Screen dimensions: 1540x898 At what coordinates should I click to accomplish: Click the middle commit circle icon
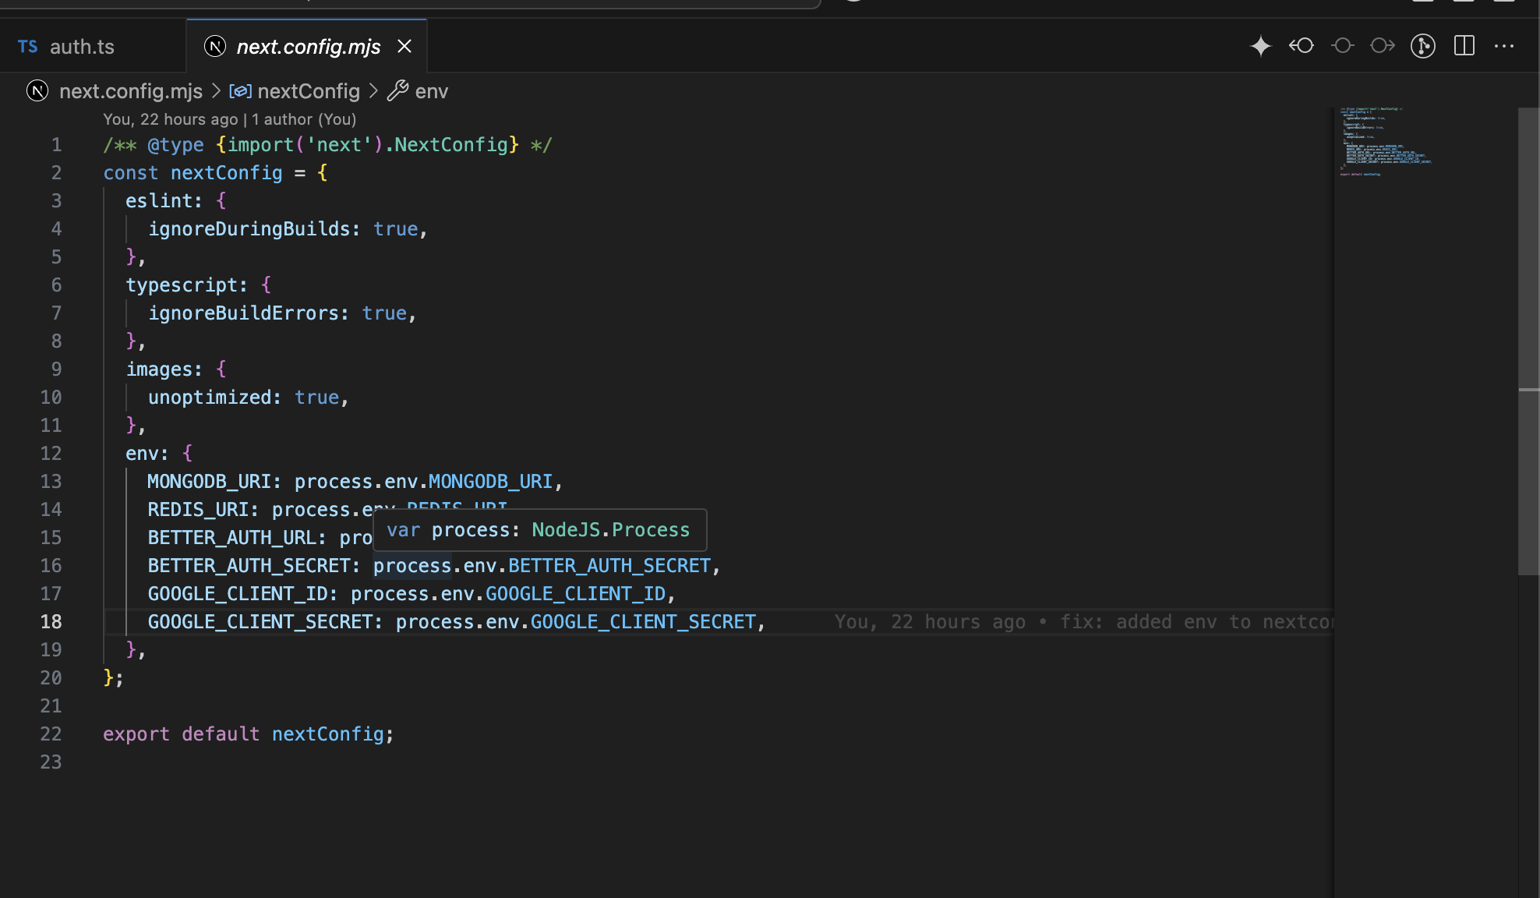1342,46
